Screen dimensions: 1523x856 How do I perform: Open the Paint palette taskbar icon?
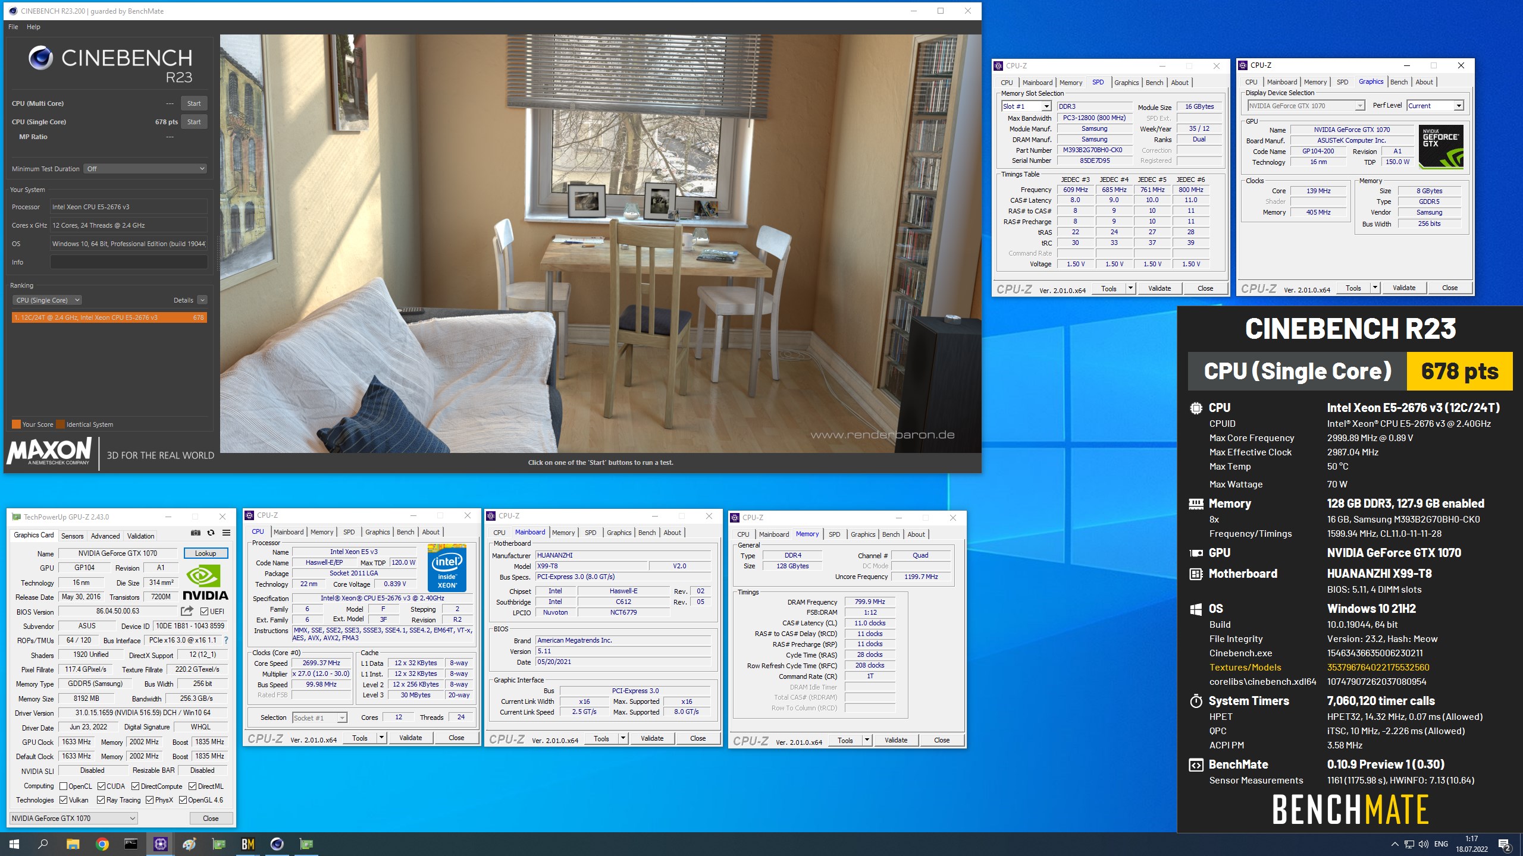coord(189,844)
